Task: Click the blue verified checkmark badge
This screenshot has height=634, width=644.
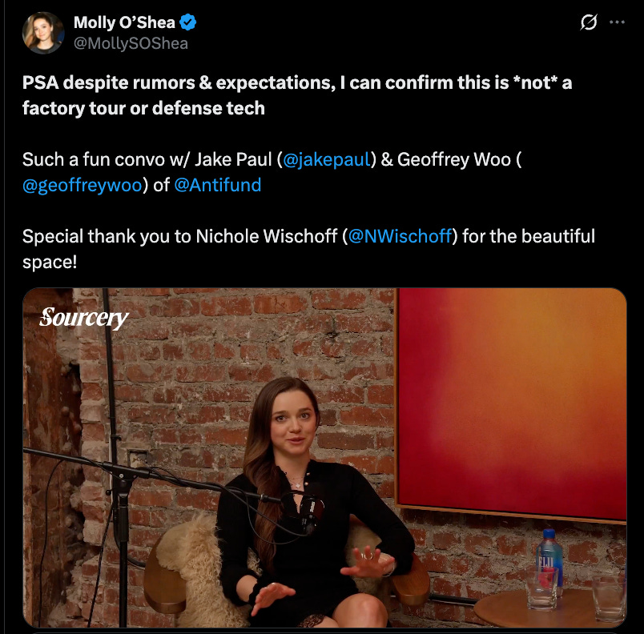Action: [x=187, y=22]
